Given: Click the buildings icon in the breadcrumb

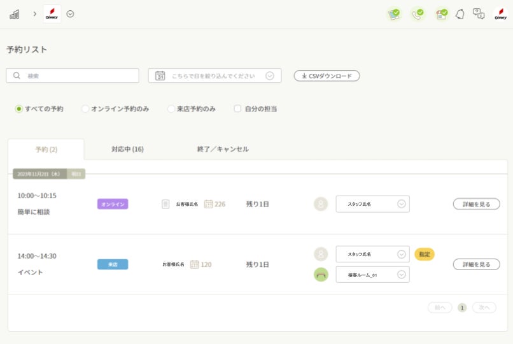Looking at the screenshot, I should [x=14, y=14].
